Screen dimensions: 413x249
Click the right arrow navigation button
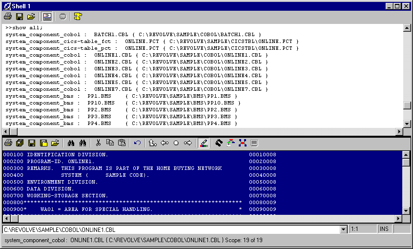187,143
